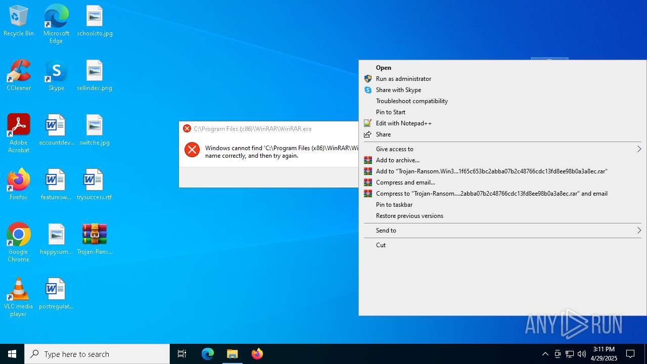Select the Trojan-Rans WinRAR archive icon
The image size is (647, 364).
tap(95, 240)
